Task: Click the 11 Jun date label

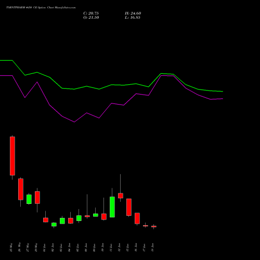Action: pos(111,248)
